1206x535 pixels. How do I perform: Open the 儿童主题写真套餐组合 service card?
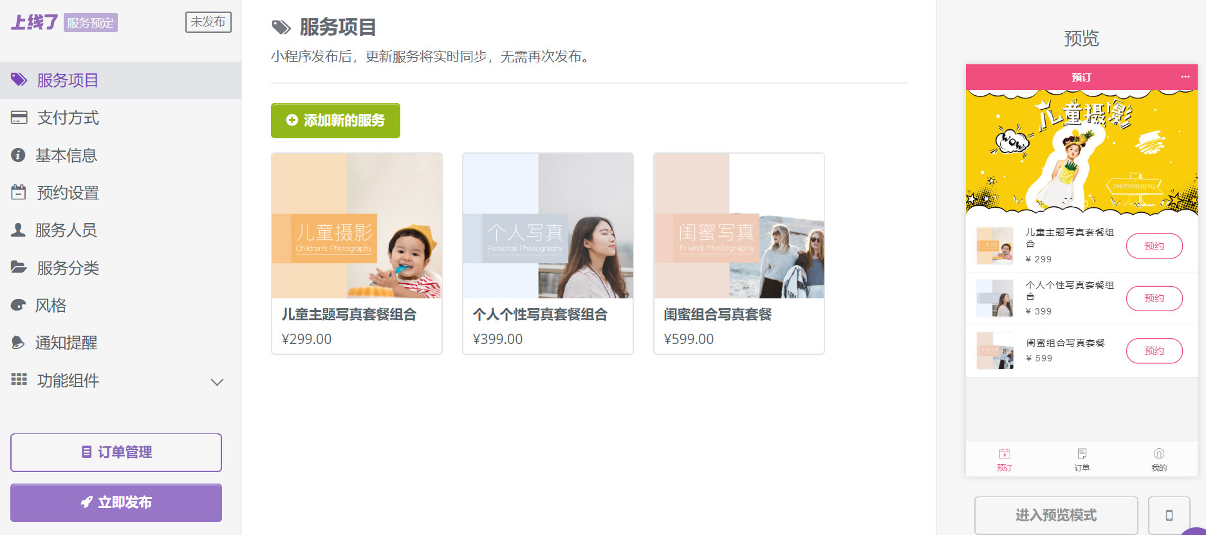357,253
